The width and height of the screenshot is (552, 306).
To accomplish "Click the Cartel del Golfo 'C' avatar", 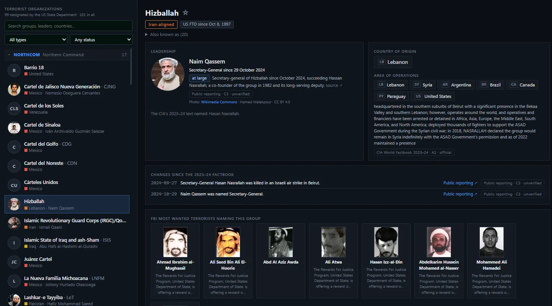I will [x=14, y=147].
